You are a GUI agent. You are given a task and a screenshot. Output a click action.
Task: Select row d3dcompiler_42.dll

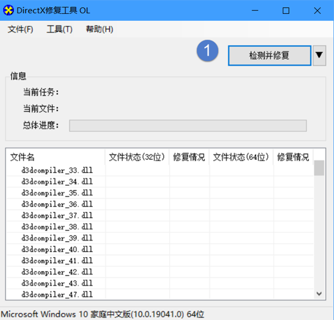pyautogui.click(x=160, y=272)
